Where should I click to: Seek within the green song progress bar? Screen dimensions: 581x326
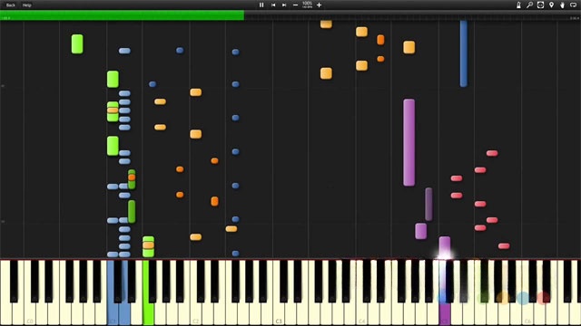(x=122, y=15)
